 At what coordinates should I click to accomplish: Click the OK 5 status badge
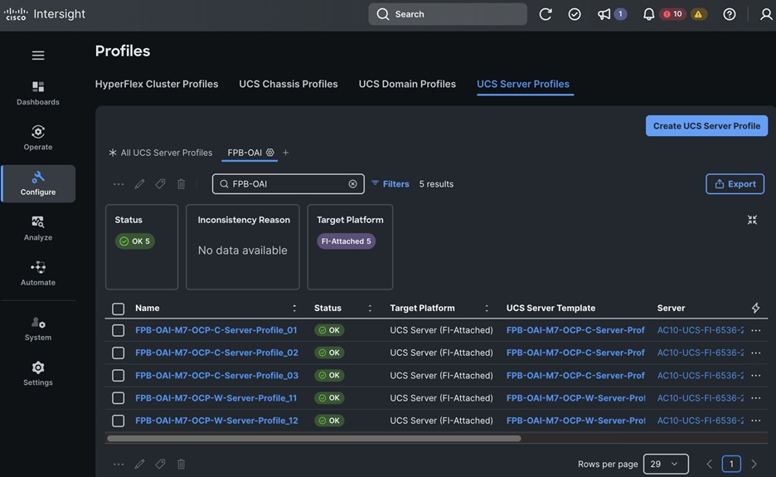(x=135, y=241)
